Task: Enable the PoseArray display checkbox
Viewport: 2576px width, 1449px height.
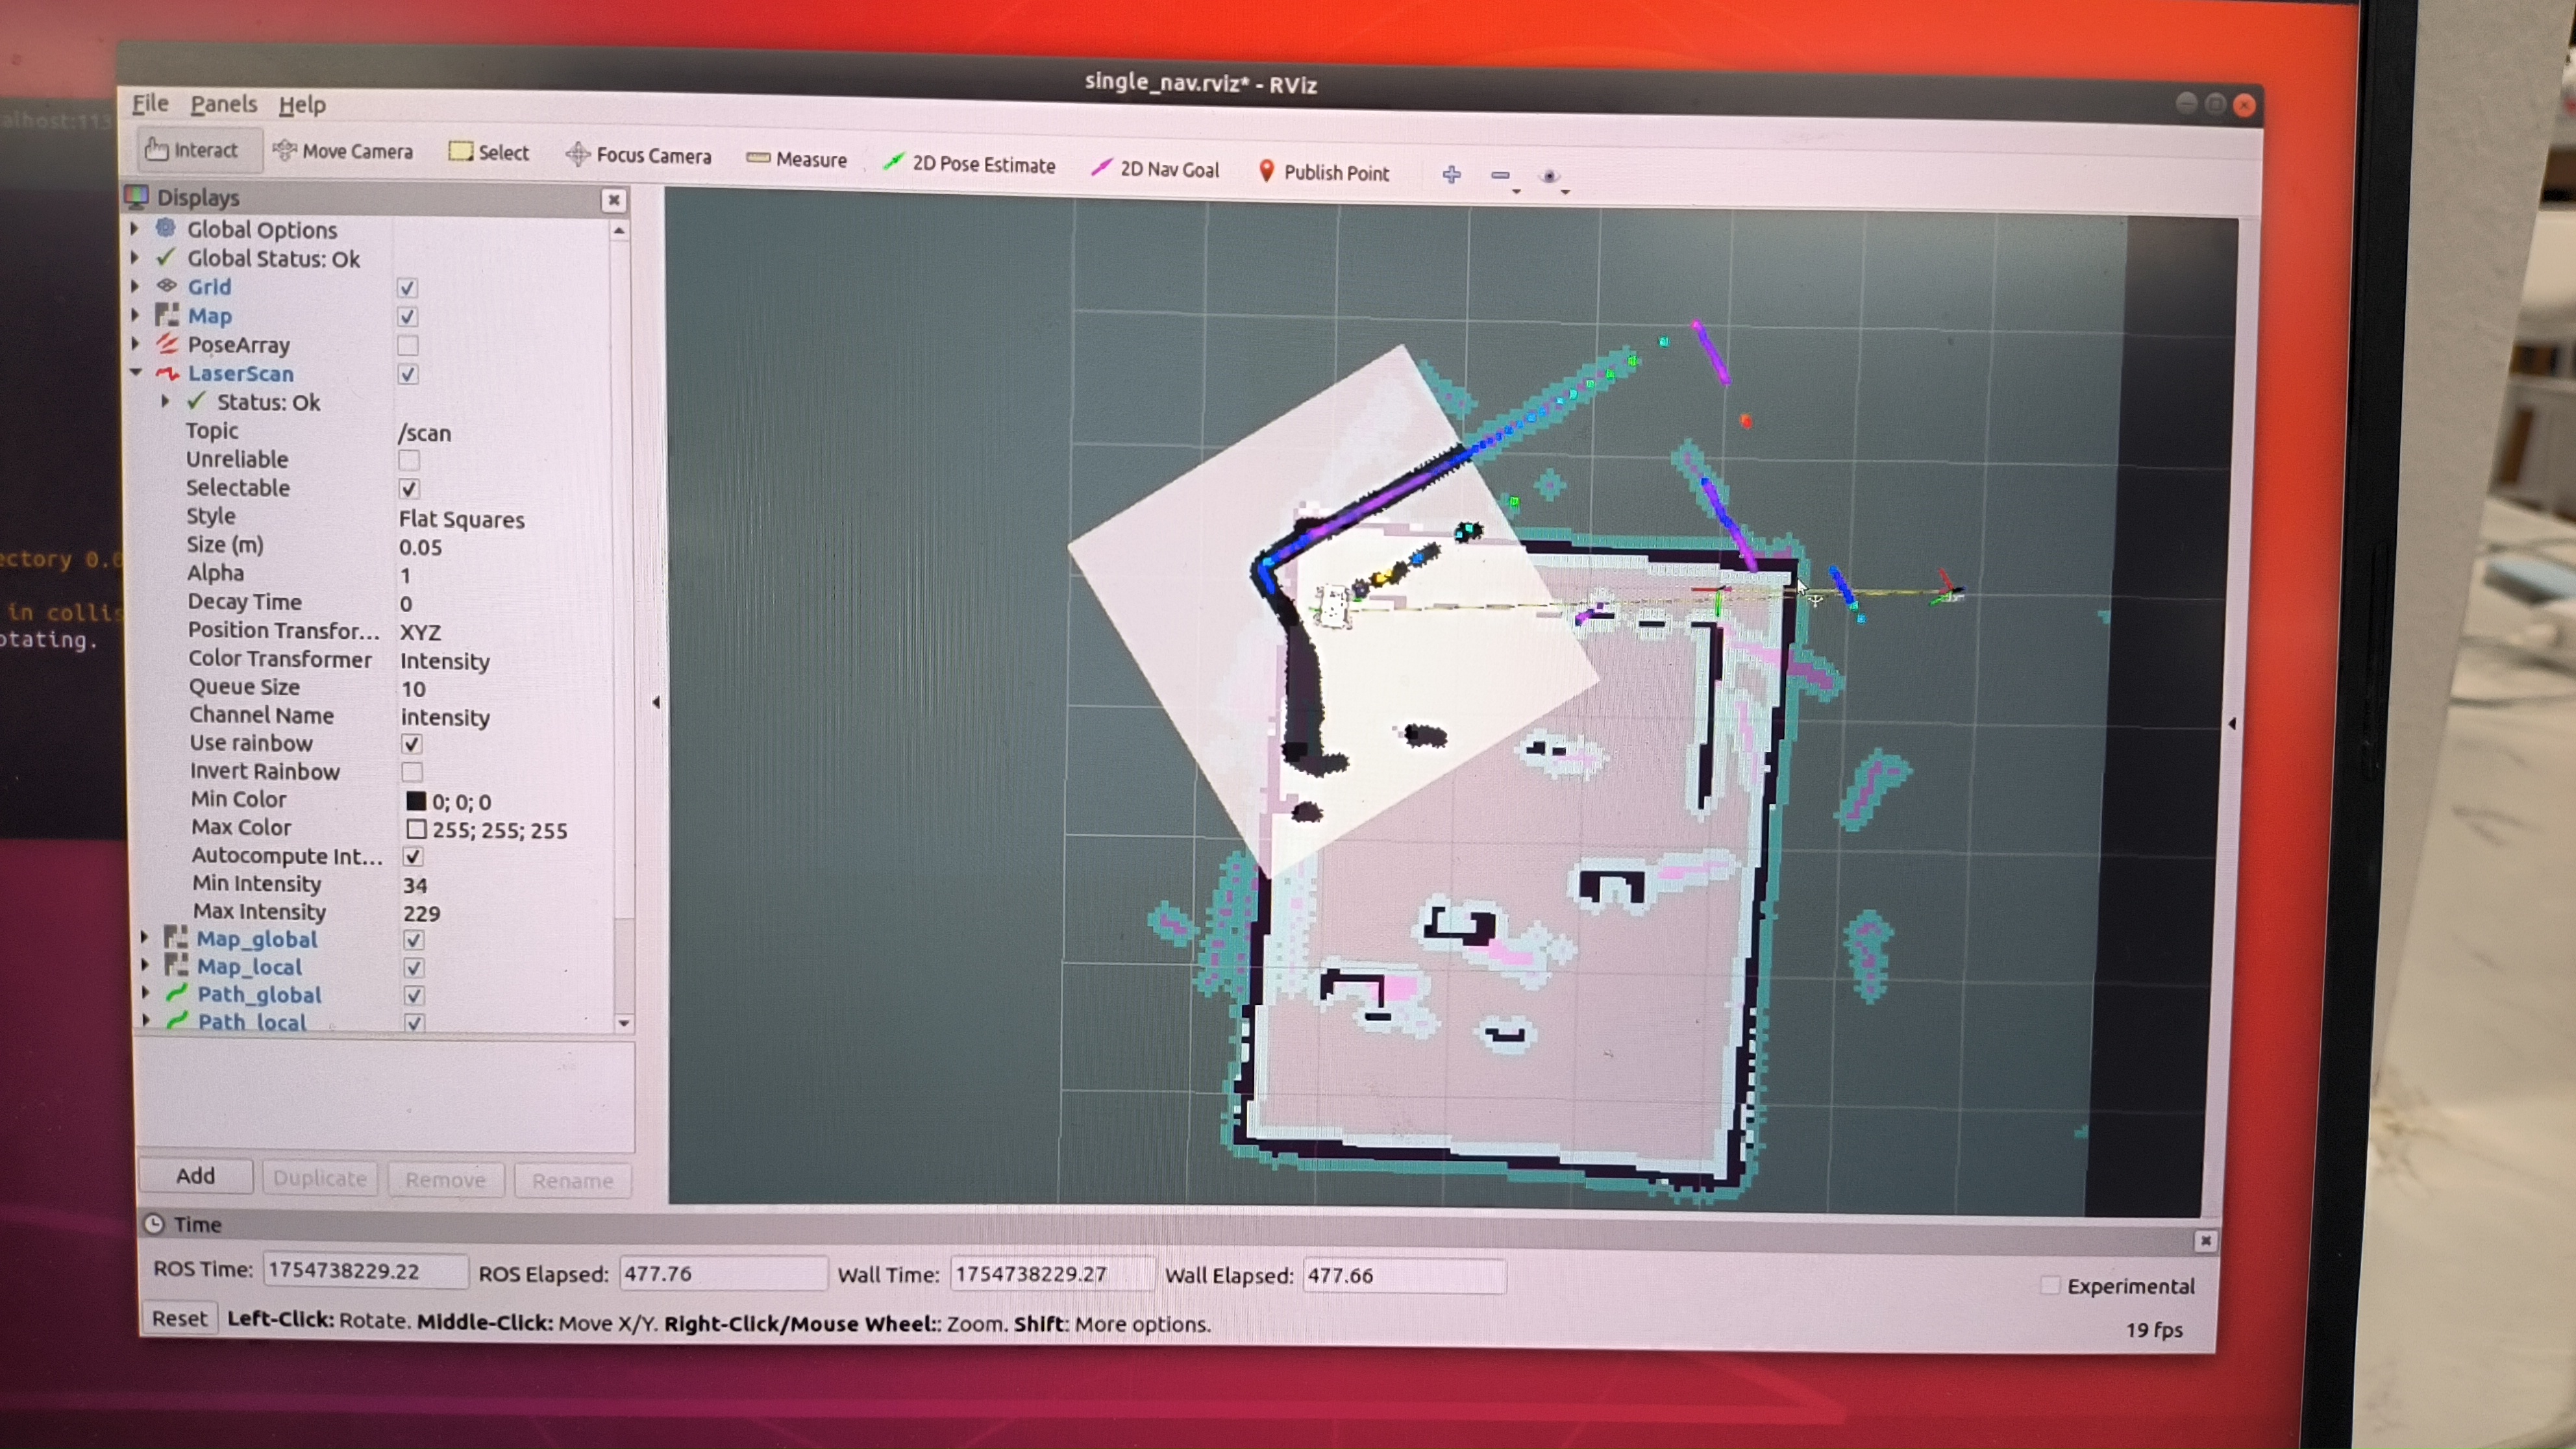Action: pyautogui.click(x=407, y=345)
